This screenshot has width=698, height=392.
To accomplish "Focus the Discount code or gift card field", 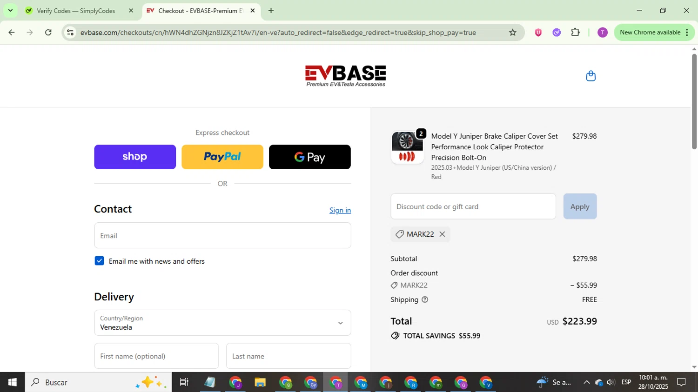I will click(473, 206).
